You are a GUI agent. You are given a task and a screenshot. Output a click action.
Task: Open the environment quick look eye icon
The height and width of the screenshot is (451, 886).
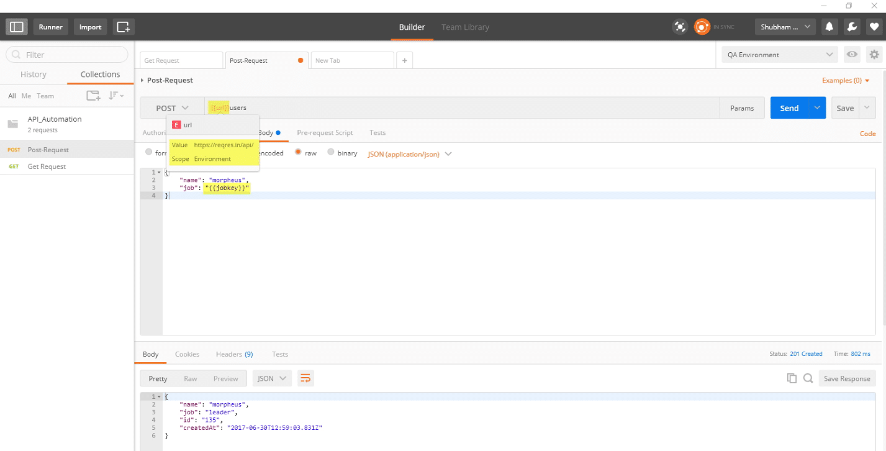(852, 55)
